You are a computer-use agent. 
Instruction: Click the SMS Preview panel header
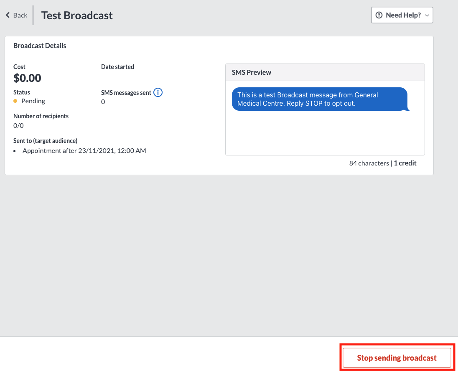[325, 72]
